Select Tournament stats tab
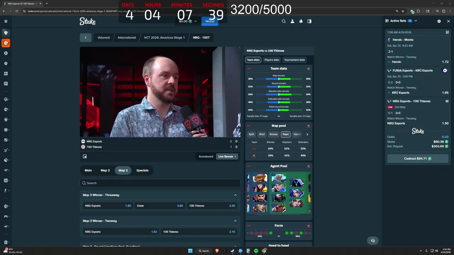The height and width of the screenshot is (255, 454). 294,60
